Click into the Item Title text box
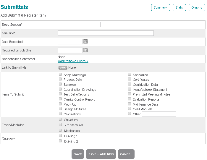 pos(106,33)
